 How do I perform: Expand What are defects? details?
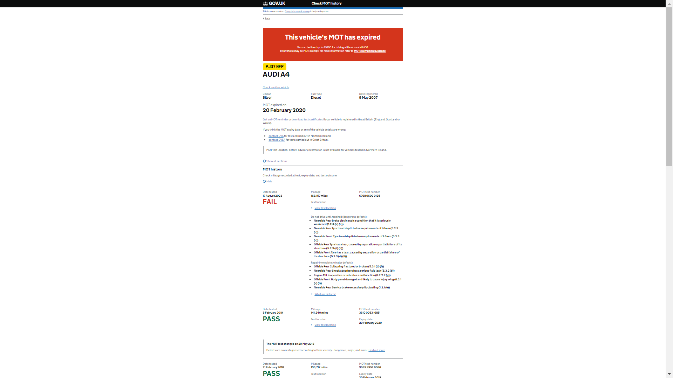point(325,294)
